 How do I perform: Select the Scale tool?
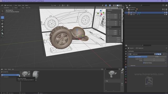coord(2,24)
